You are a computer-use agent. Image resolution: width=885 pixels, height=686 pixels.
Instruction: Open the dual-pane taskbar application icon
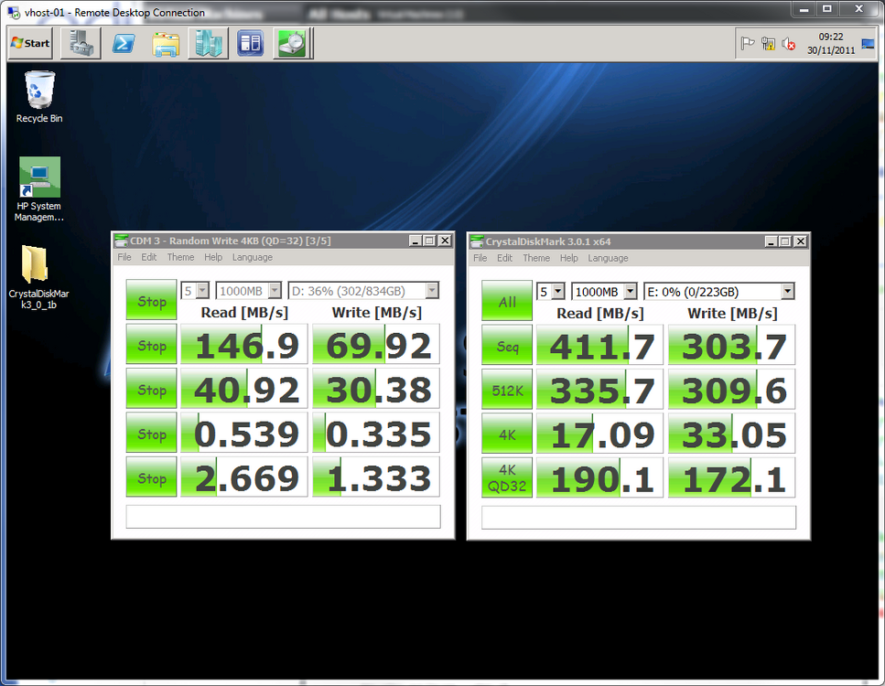[250, 43]
